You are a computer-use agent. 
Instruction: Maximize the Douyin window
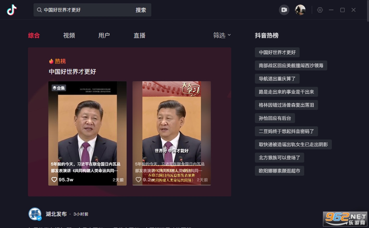pyautogui.click(x=342, y=10)
